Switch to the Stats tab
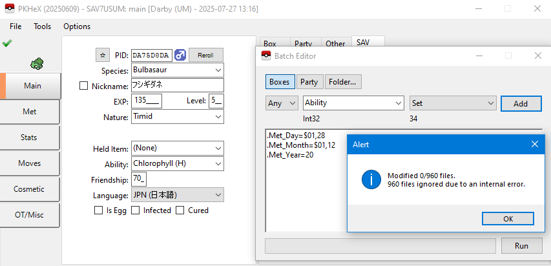Viewport: 551px width, 266px height. click(x=29, y=138)
